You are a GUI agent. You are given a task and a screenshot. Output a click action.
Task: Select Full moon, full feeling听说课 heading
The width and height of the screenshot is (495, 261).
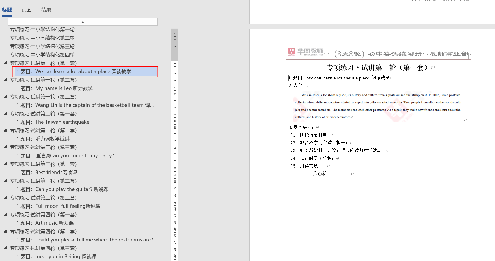pyautogui.click(x=58, y=206)
